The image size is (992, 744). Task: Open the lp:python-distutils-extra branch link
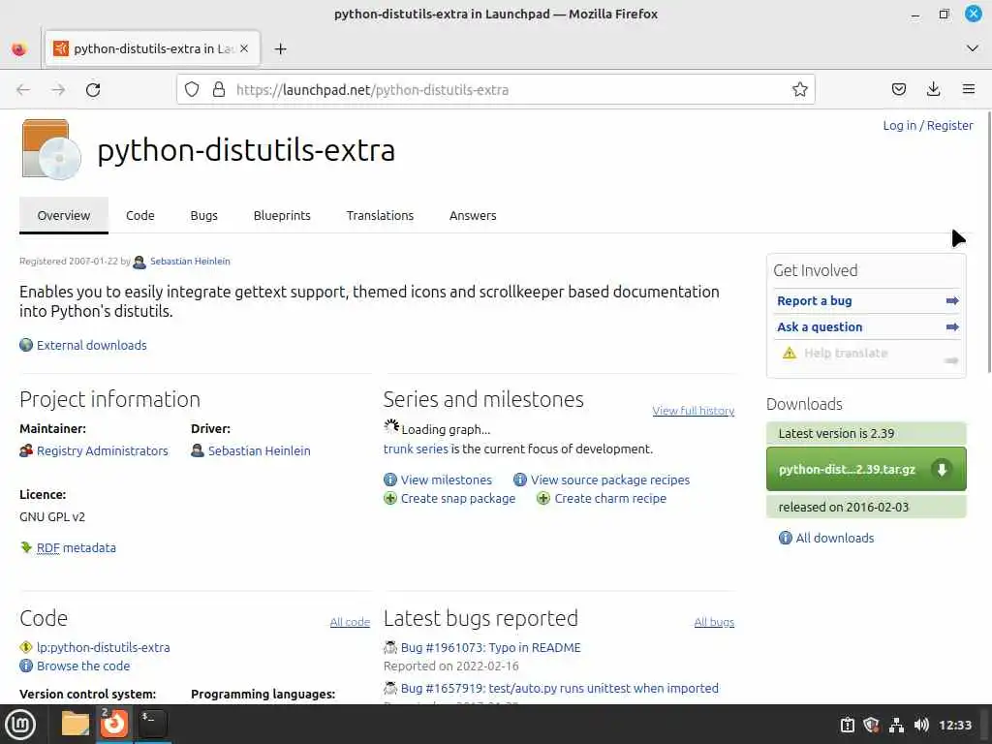(x=103, y=648)
